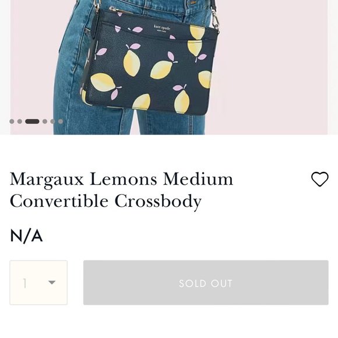Select the second image carousel dot
The image size is (338, 338).
point(20,121)
